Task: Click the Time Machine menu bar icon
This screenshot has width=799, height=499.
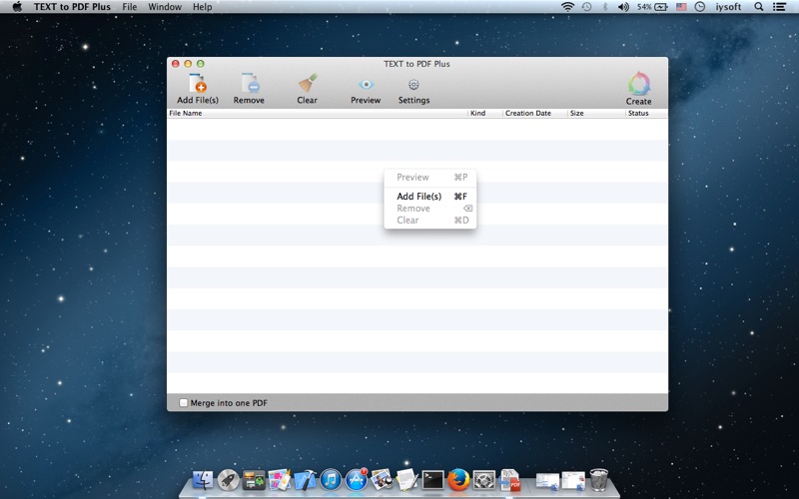Action: coord(586,7)
